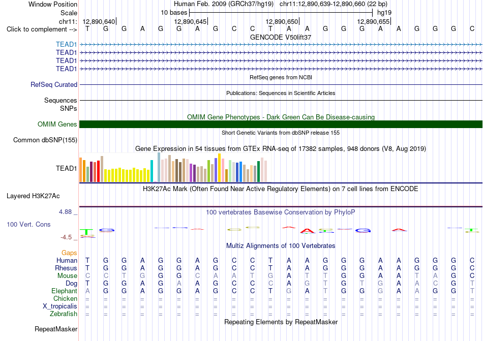Click the chr11 12,890,650 position marker

coord(282,21)
